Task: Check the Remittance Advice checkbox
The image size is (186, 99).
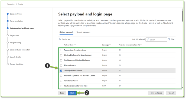Action: coord(61,81)
